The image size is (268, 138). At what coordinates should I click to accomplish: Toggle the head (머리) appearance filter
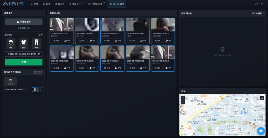pyautogui.click(x=11, y=44)
